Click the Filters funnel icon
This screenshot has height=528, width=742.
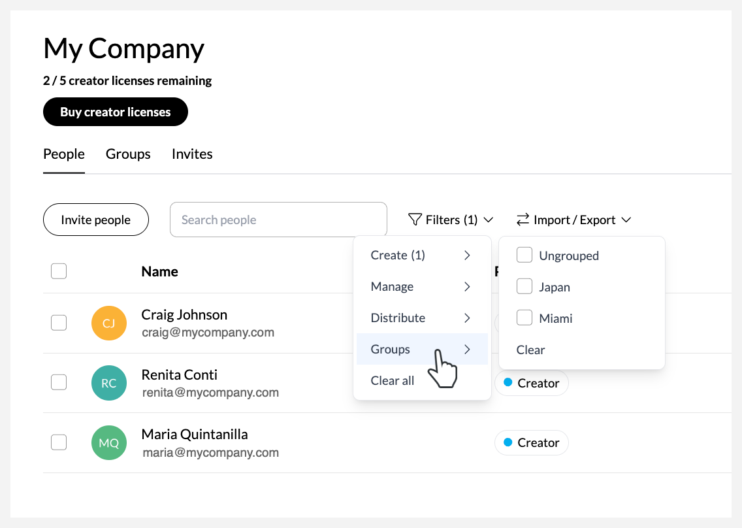click(x=415, y=220)
